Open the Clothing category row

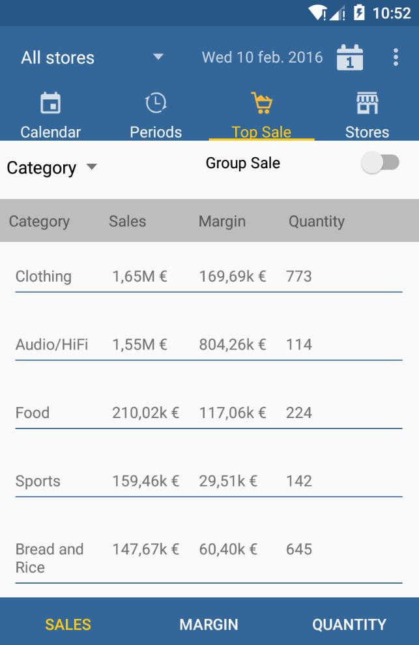[209, 277]
